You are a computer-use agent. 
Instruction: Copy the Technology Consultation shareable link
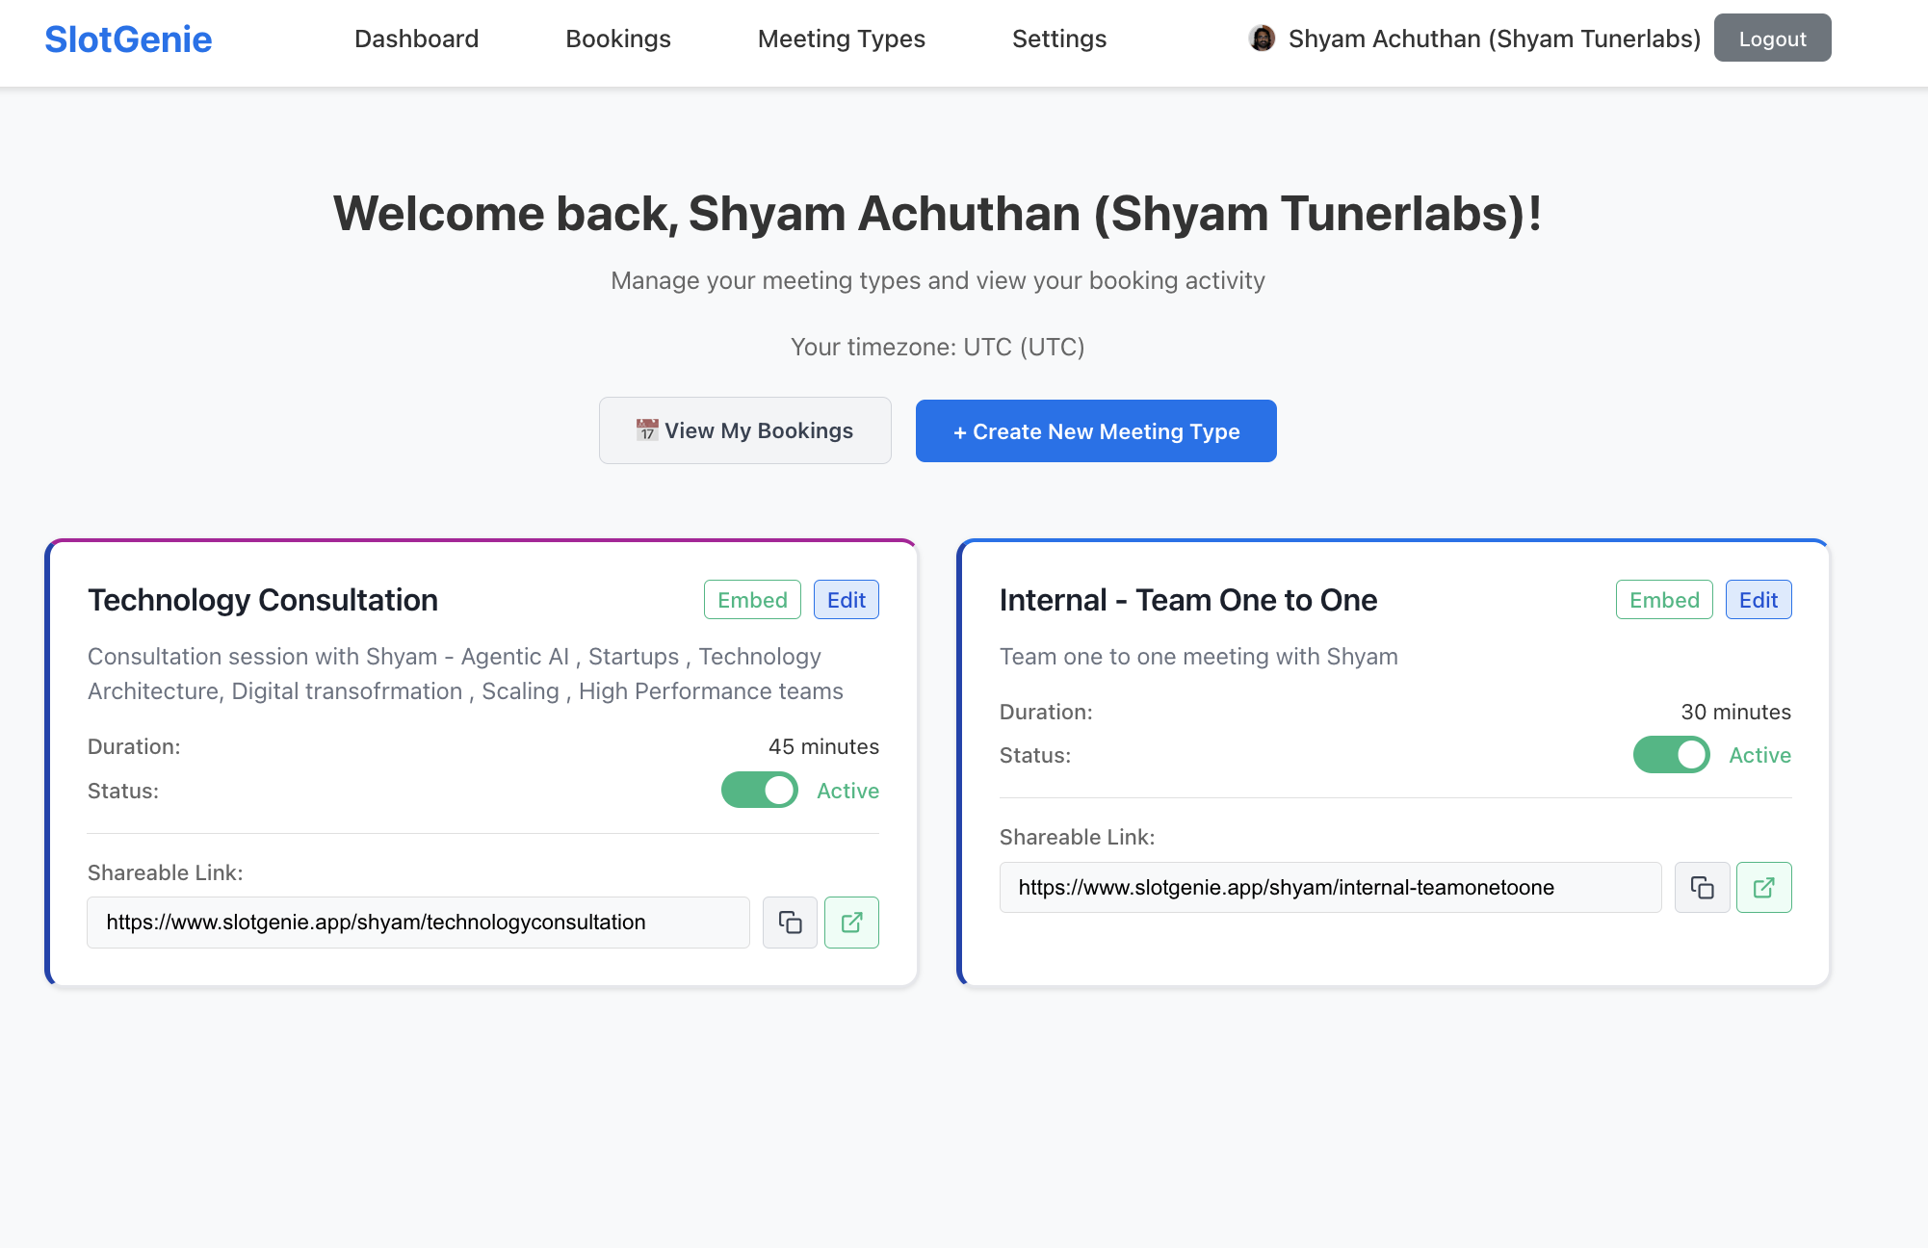[x=790, y=923]
